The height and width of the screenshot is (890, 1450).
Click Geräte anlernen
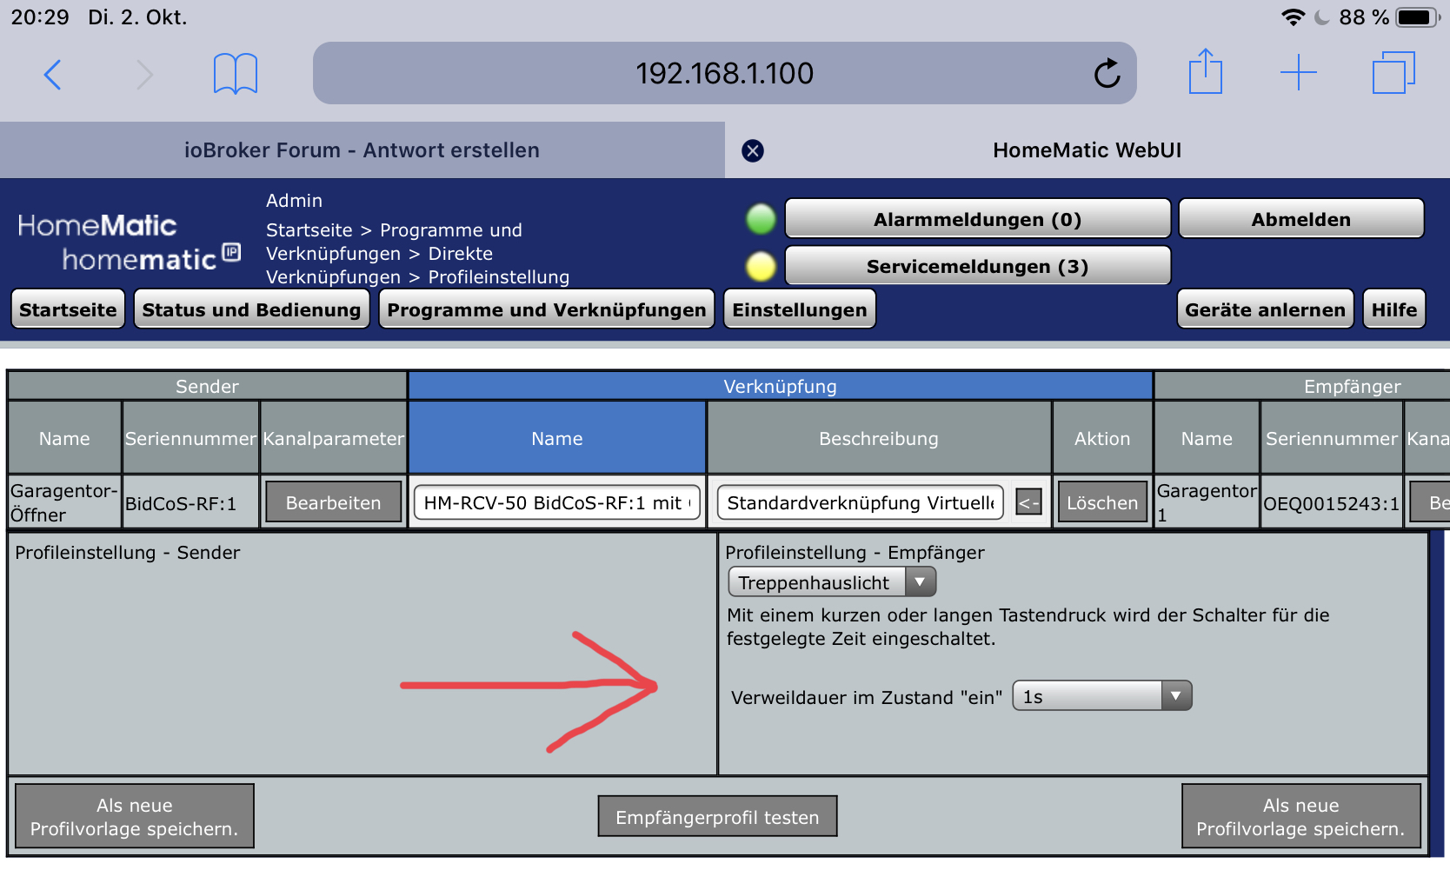tap(1265, 309)
